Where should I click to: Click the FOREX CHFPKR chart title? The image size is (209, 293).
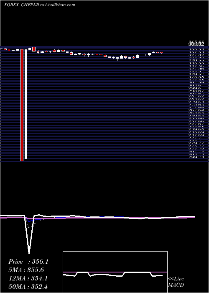click(40, 5)
